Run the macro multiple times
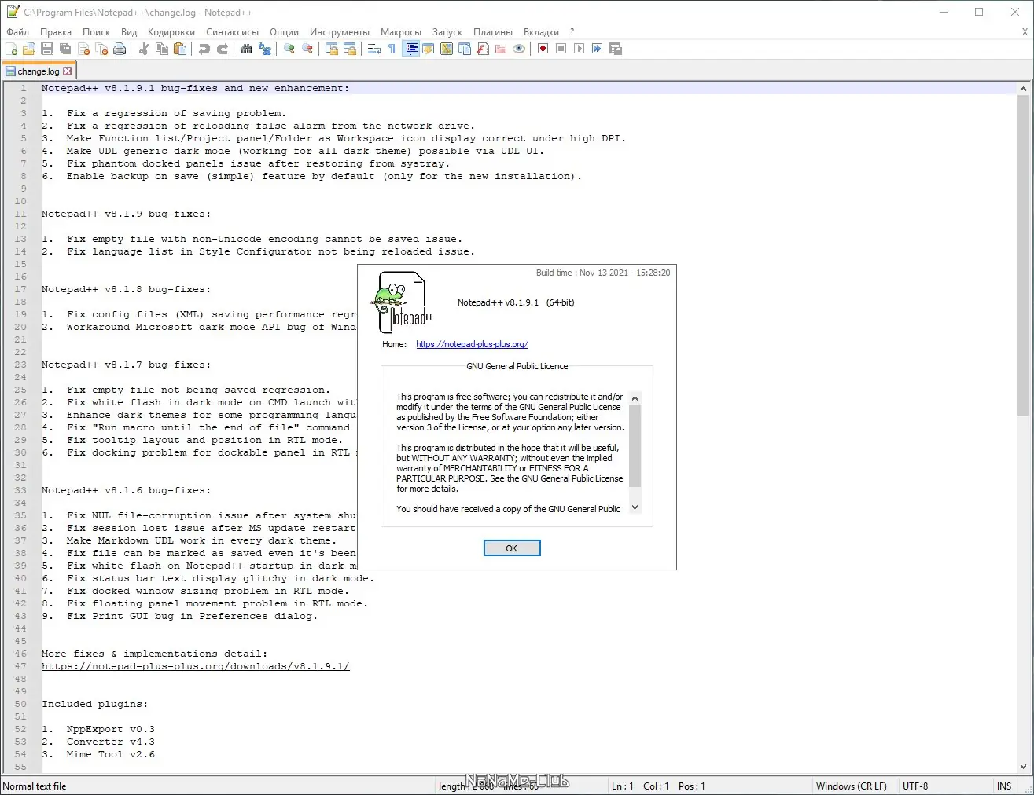This screenshot has height=795, width=1034. pyautogui.click(x=598, y=49)
